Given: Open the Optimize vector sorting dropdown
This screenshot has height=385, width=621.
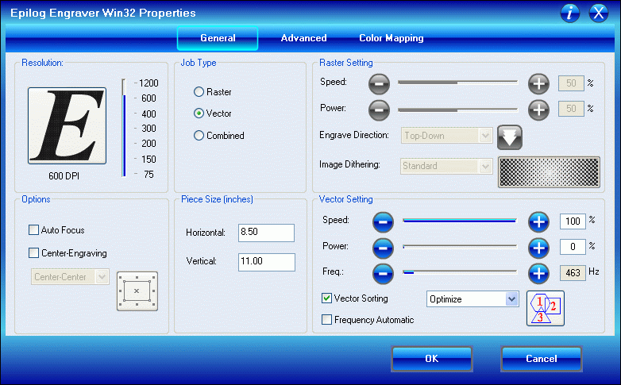Looking at the screenshot, I should tap(472, 299).
